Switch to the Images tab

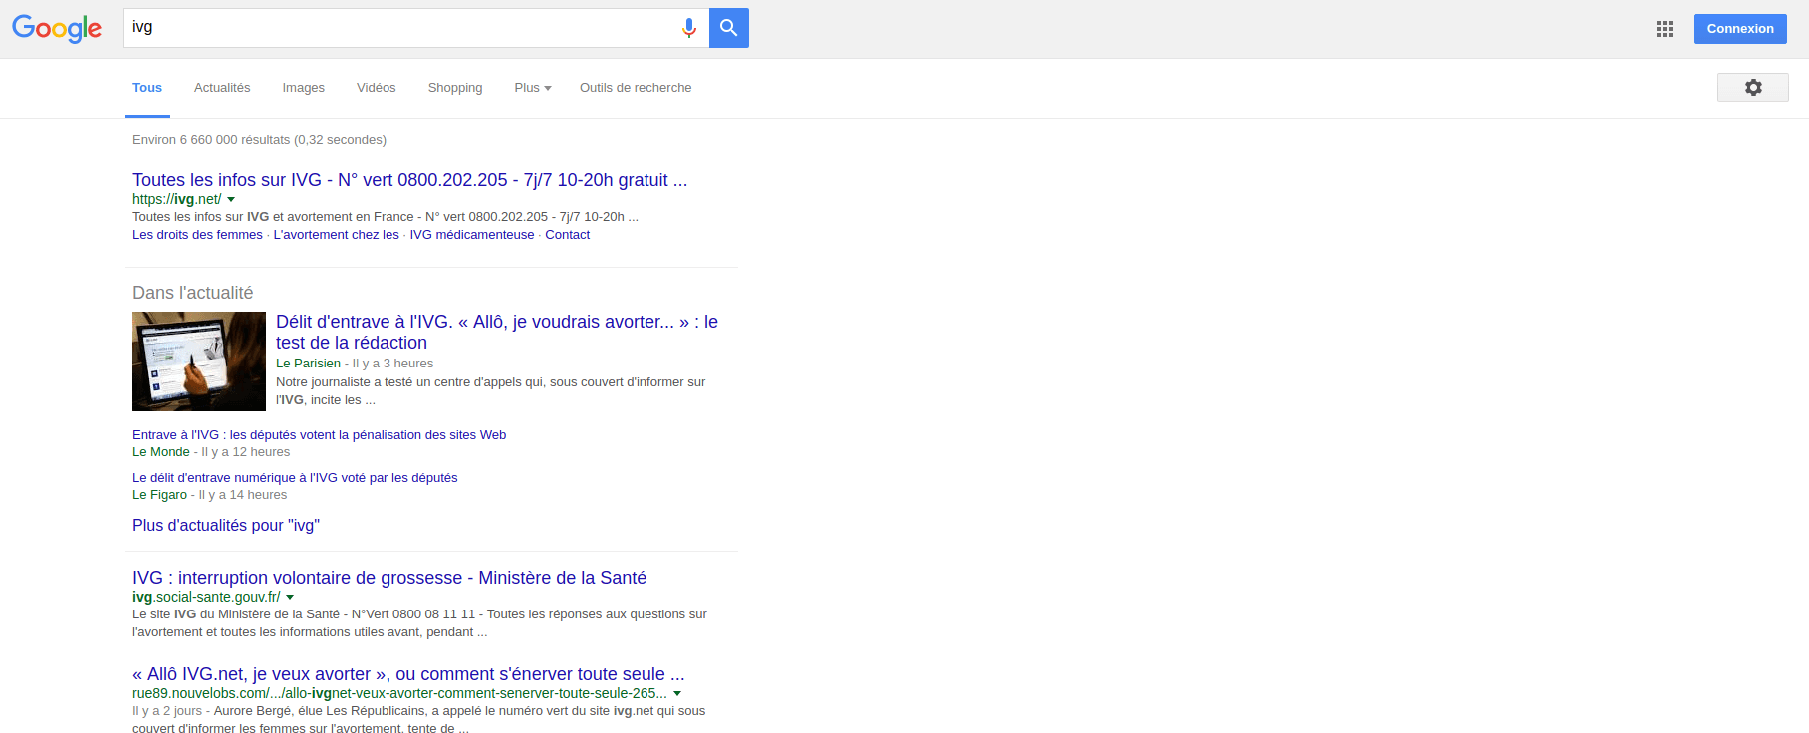coord(304,88)
